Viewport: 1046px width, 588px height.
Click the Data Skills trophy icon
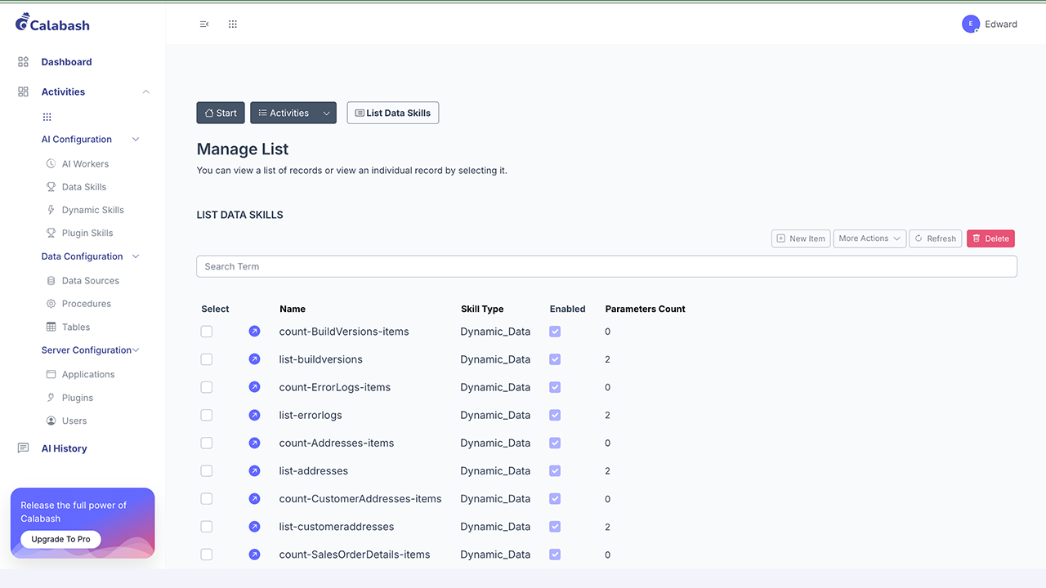pos(51,187)
